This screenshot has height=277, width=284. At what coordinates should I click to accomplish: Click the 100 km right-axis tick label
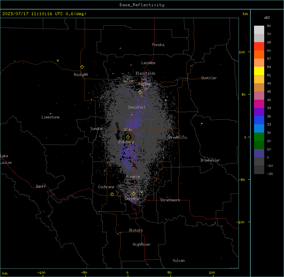[x=242, y=52]
